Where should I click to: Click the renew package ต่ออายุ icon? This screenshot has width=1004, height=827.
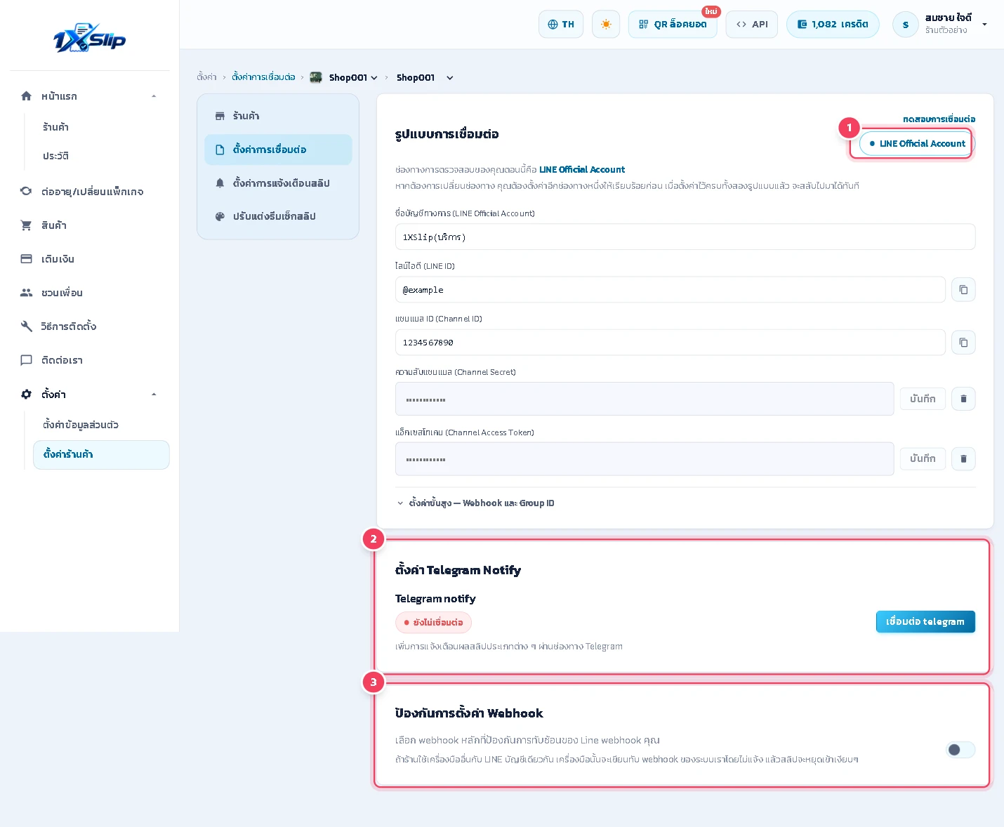coord(27,191)
